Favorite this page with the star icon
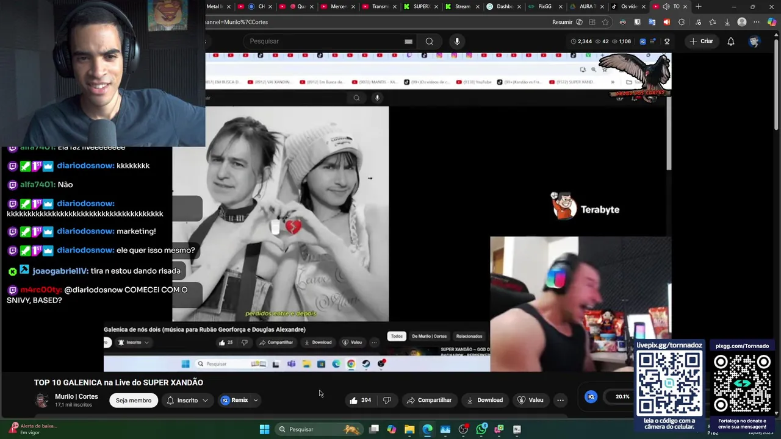781x439 pixels. tap(605, 22)
